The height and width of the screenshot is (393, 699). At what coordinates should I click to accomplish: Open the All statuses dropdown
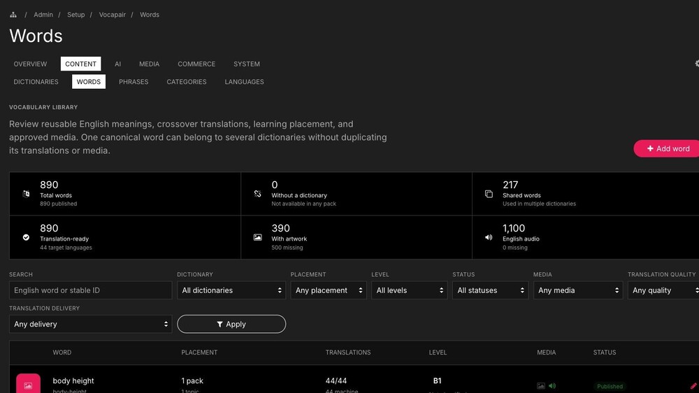pos(491,290)
